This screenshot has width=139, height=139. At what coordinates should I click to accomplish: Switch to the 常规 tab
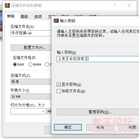tap(11, 16)
